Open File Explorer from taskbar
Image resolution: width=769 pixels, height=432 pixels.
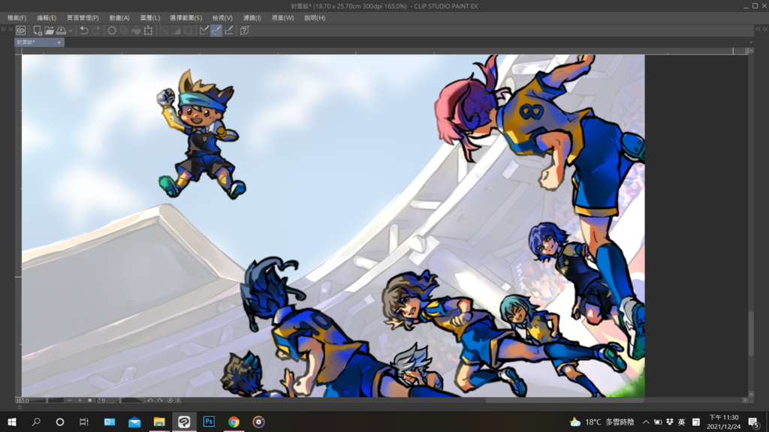coord(159,421)
